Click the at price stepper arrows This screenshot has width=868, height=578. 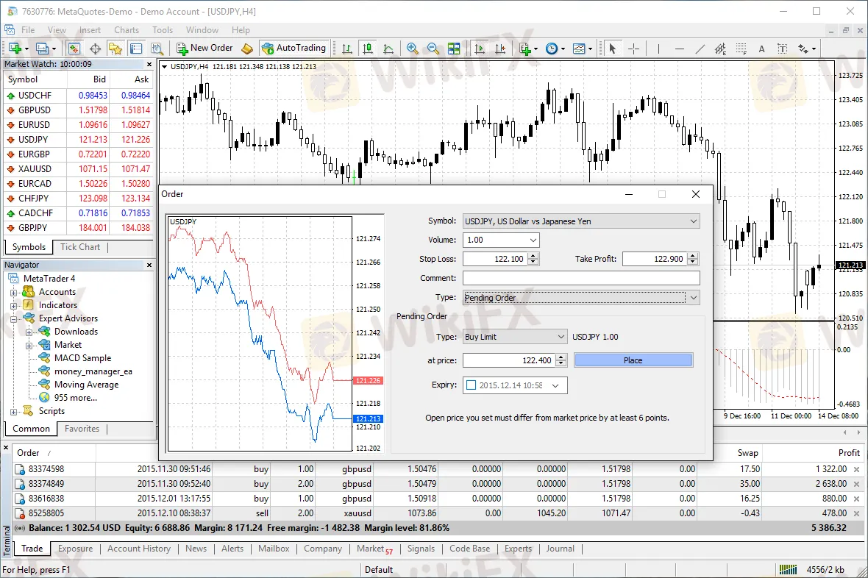click(x=561, y=360)
